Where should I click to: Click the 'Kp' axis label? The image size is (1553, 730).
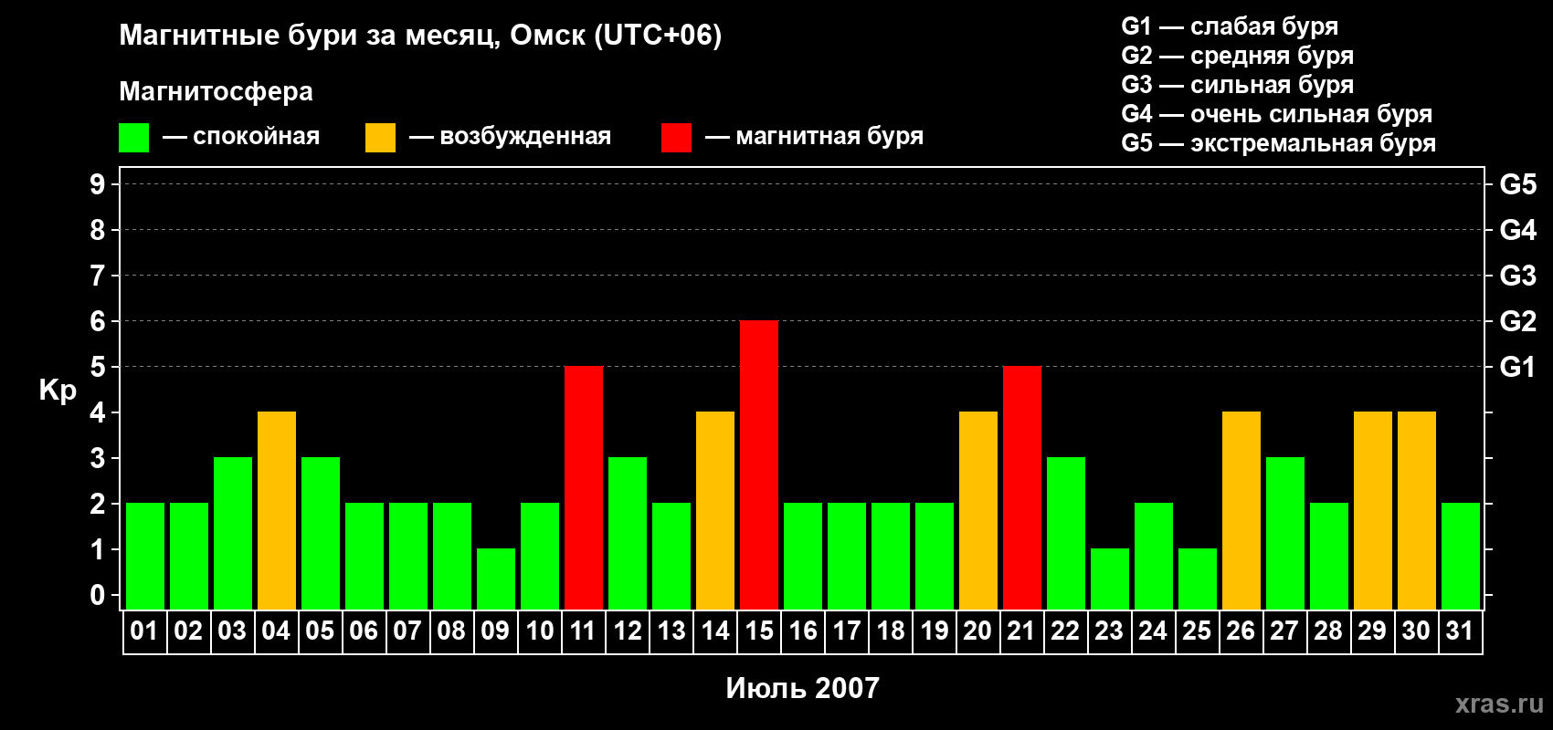coord(58,391)
